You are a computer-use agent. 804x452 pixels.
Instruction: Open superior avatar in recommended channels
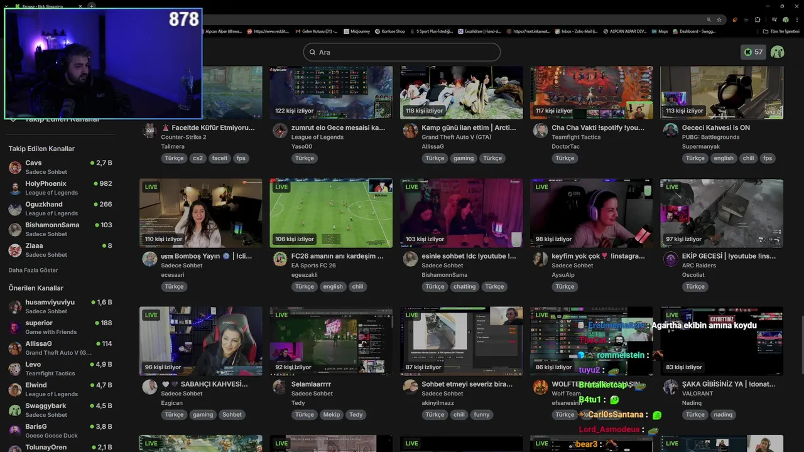click(15, 328)
